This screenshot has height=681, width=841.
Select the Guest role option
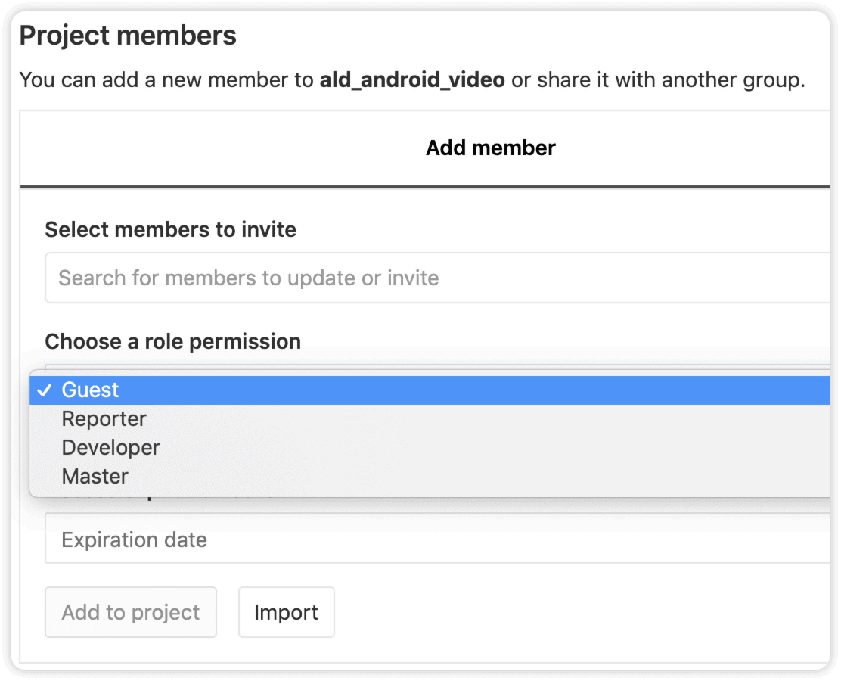[x=430, y=390]
